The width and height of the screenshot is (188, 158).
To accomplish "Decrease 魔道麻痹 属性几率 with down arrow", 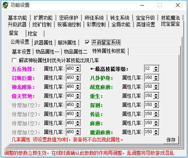I will click(156, 134).
